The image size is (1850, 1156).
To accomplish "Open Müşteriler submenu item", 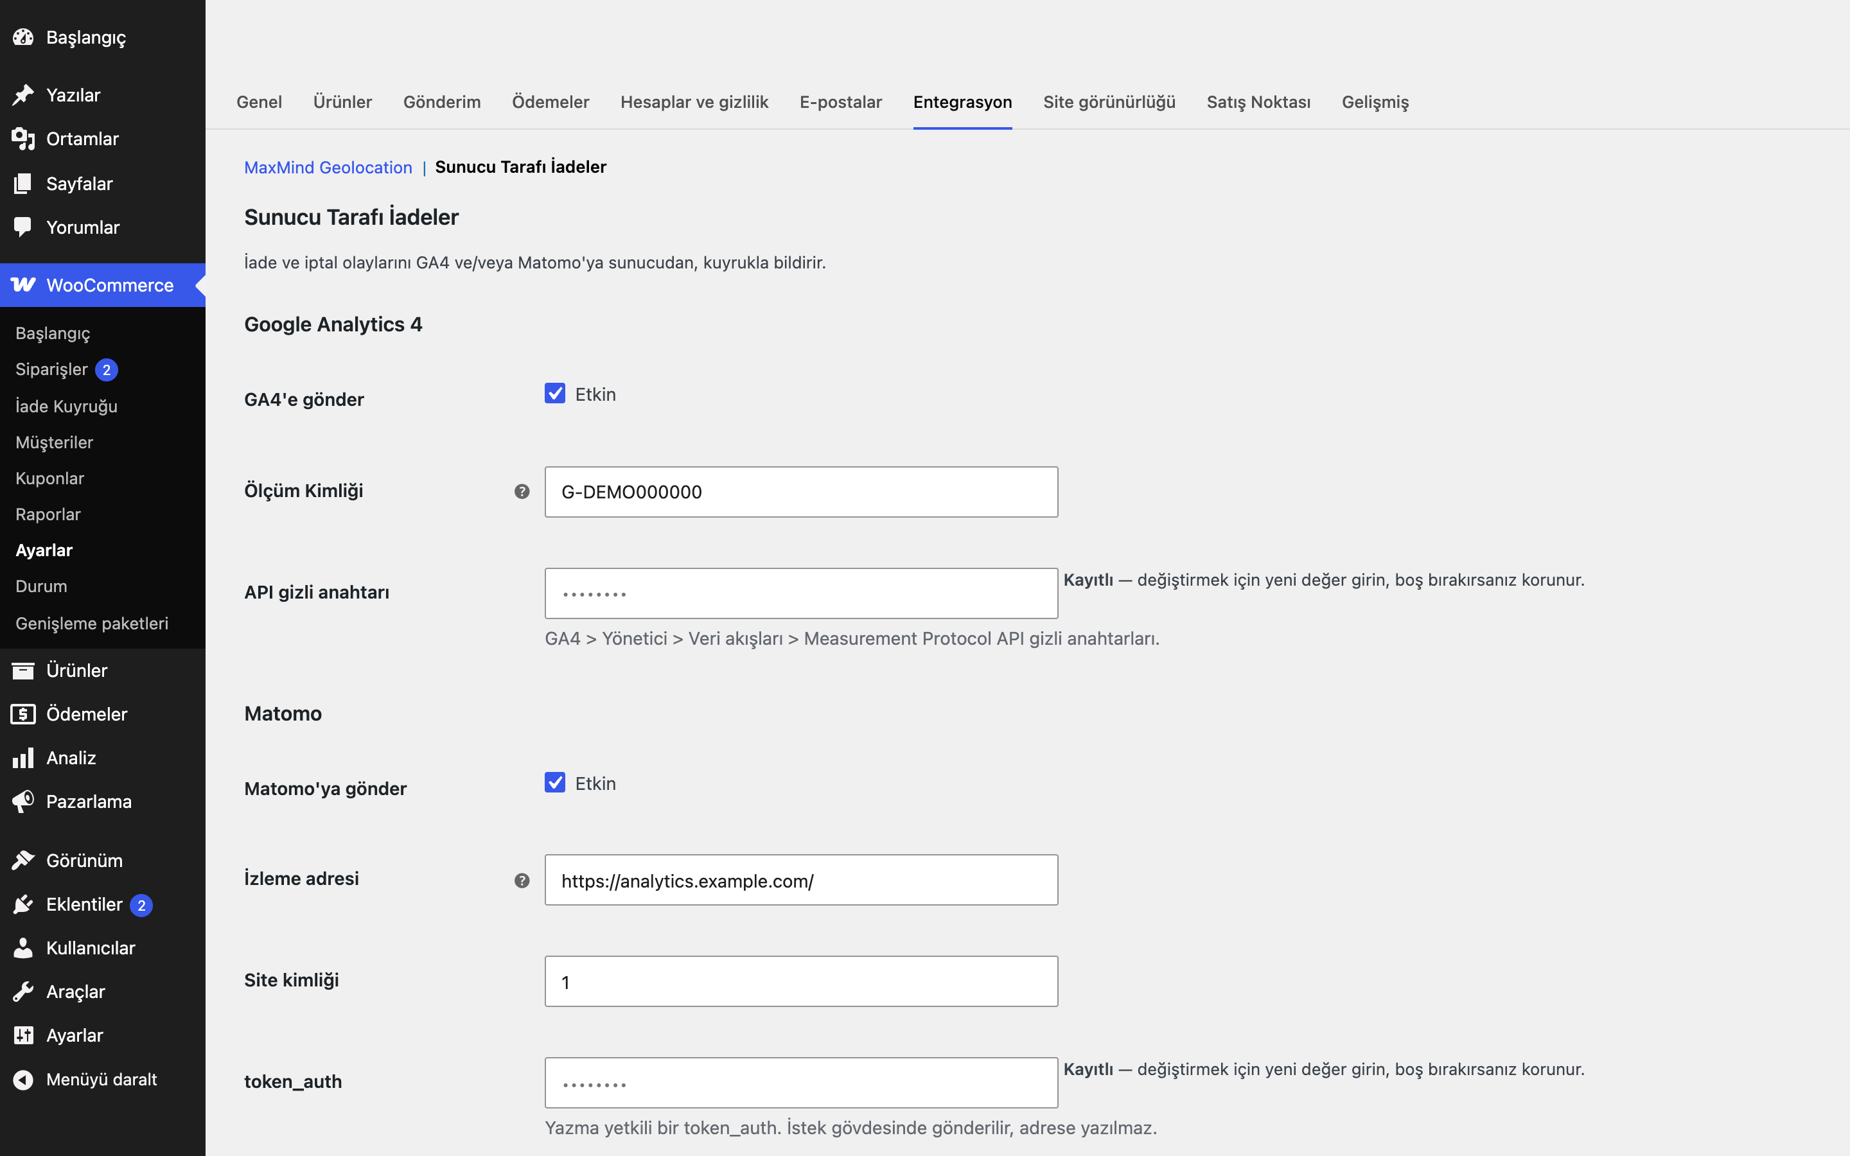I will tap(54, 442).
